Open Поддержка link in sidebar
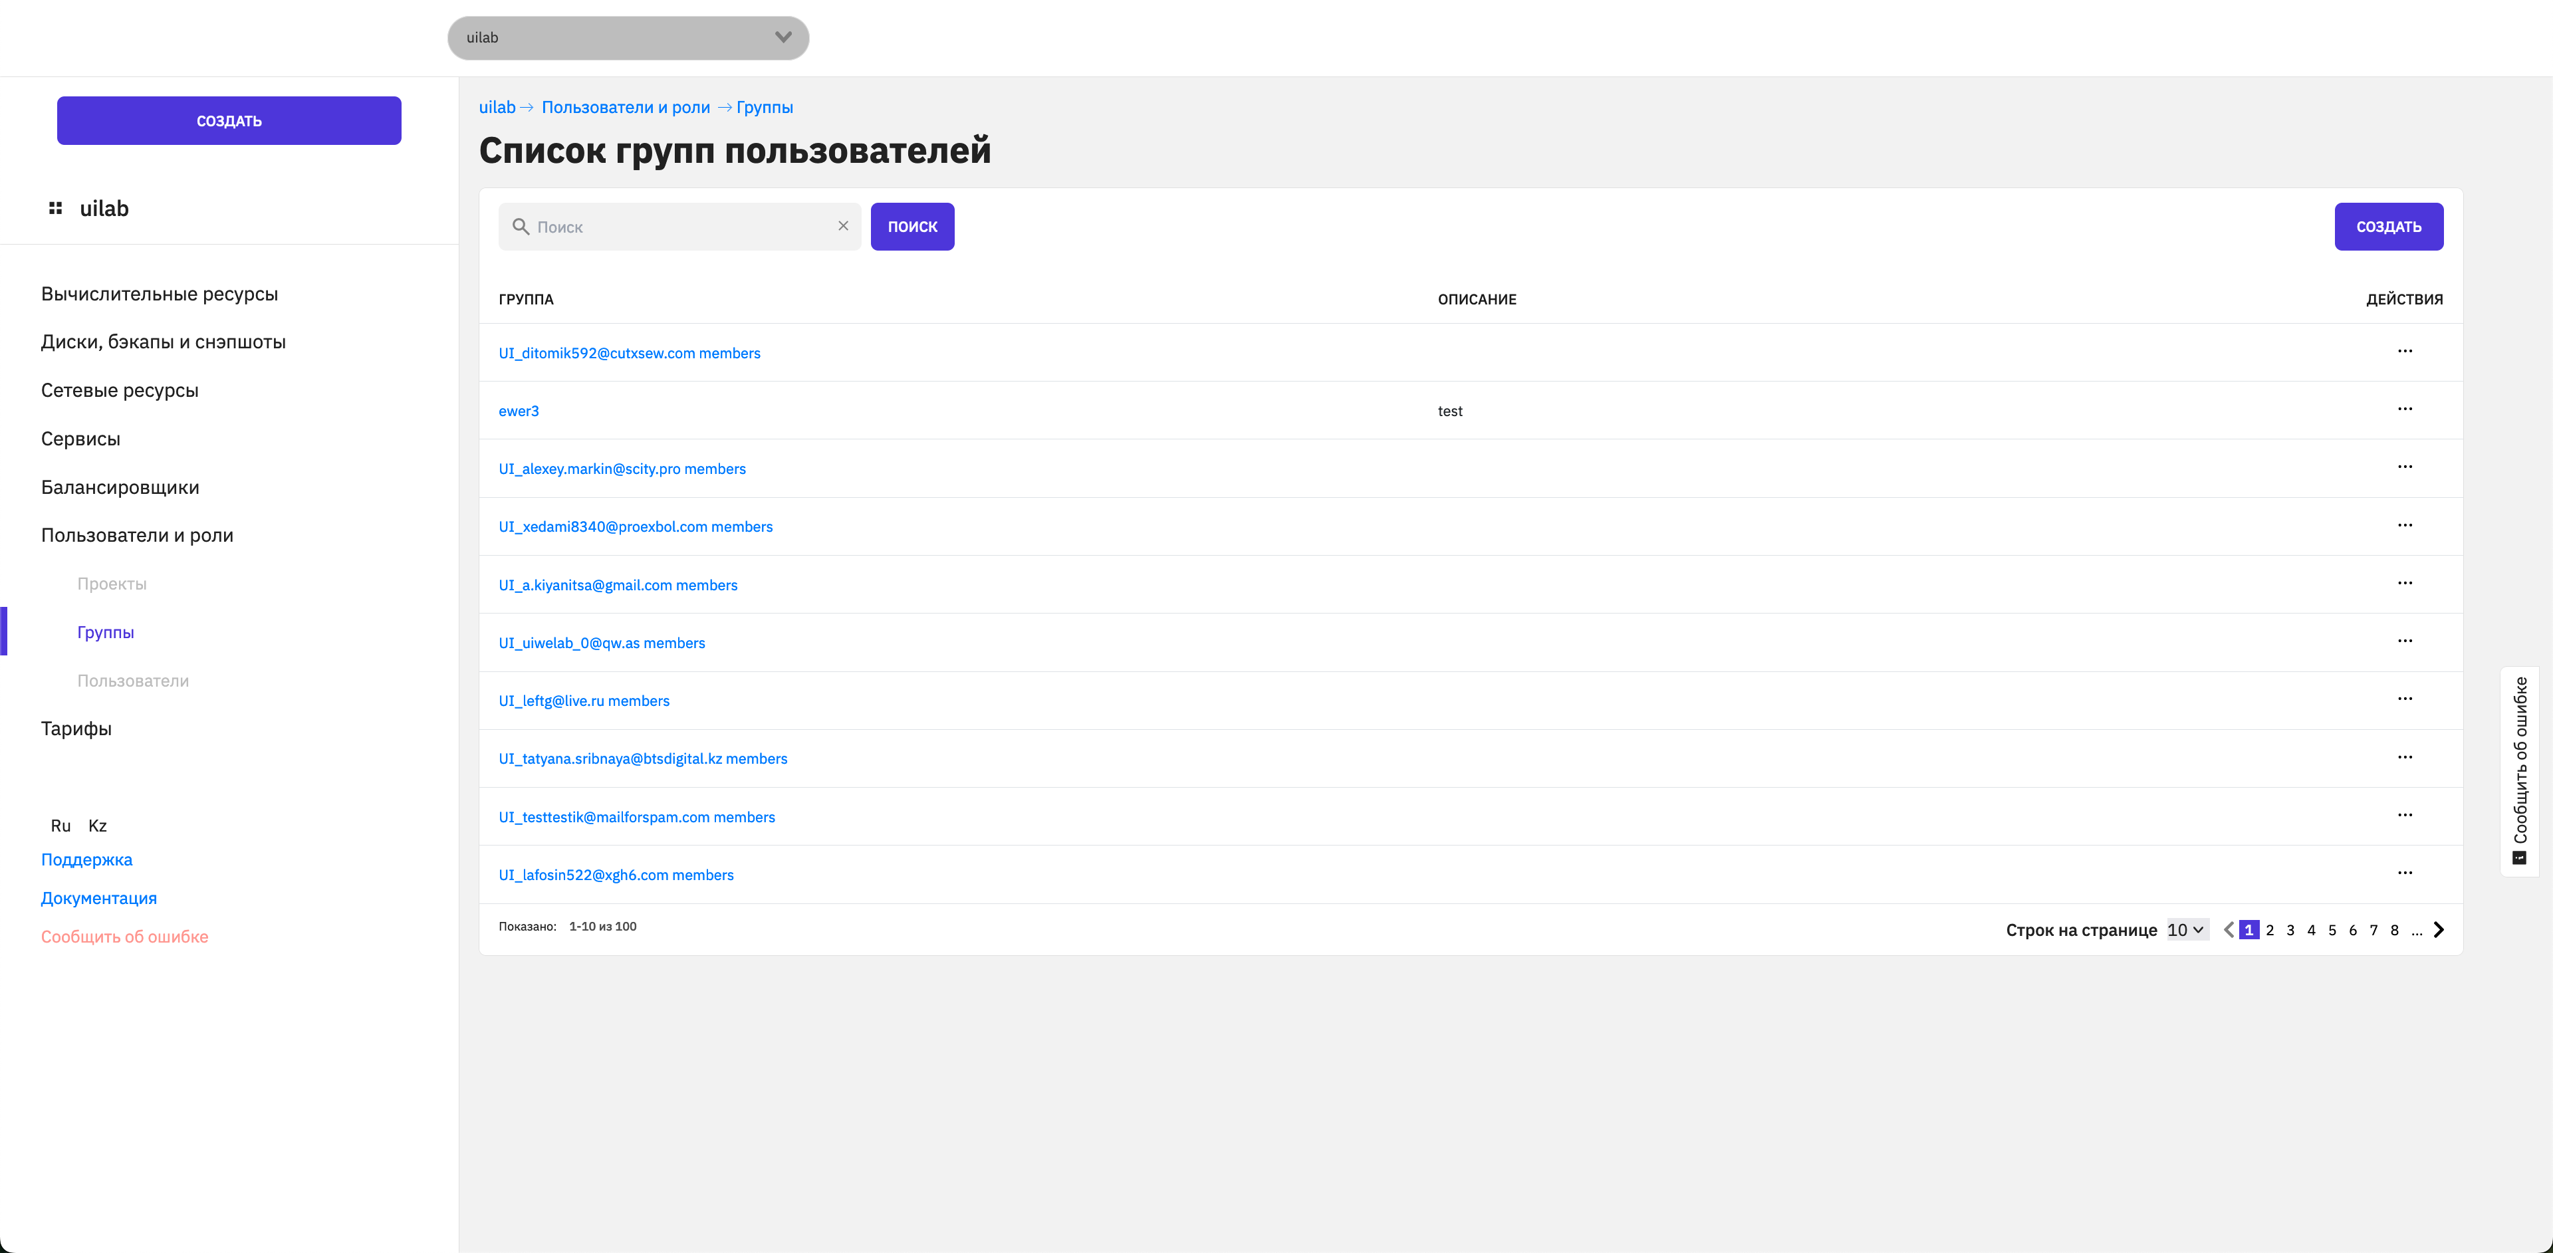The height and width of the screenshot is (1253, 2553). [x=86, y=859]
